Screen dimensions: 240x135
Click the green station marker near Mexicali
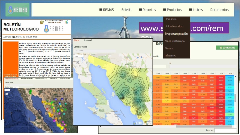(x=30, y=91)
